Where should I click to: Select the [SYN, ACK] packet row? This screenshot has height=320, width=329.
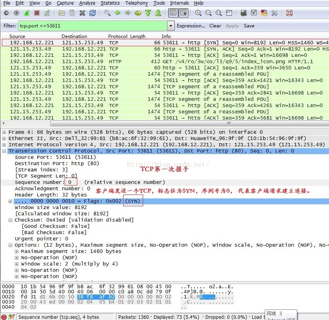165,49
